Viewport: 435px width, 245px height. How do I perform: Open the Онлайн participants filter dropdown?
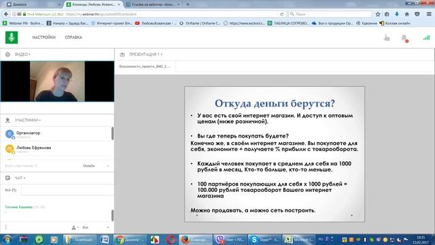(96, 166)
